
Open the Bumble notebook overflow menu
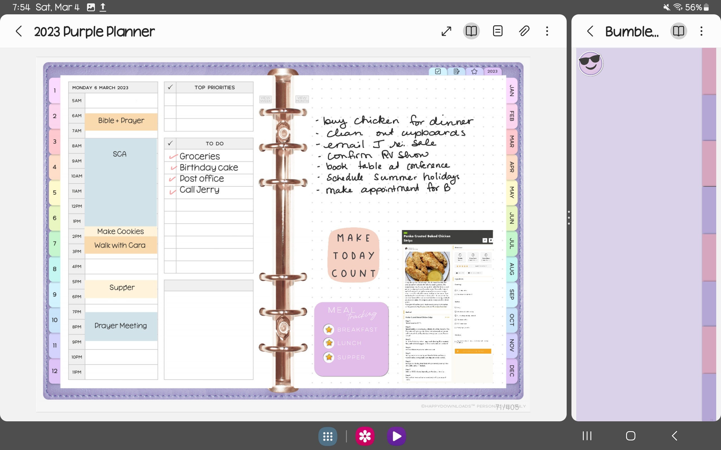point(701,31)
